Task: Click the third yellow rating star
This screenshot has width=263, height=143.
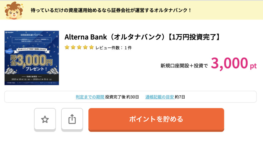Action: 79,47
